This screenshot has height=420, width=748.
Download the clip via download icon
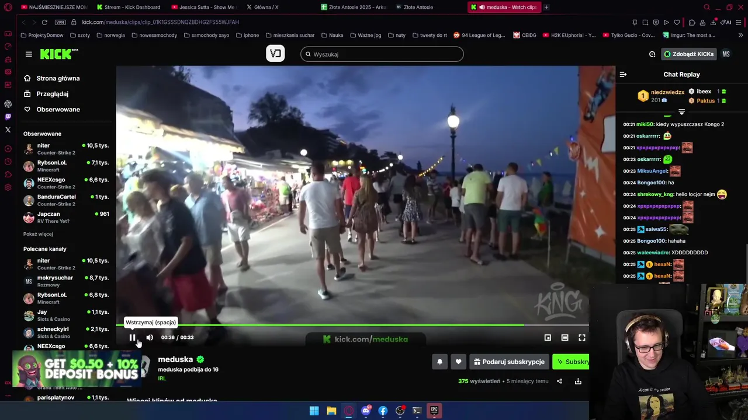(578, 381)
